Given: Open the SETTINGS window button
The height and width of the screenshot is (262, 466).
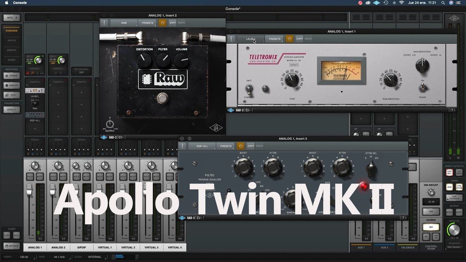Looking at the screenshot, I should pos(12,246).
